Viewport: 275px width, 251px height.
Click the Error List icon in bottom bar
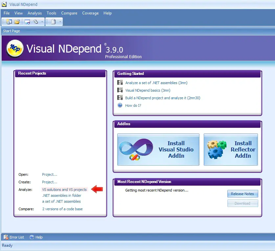tap(6, 237)
